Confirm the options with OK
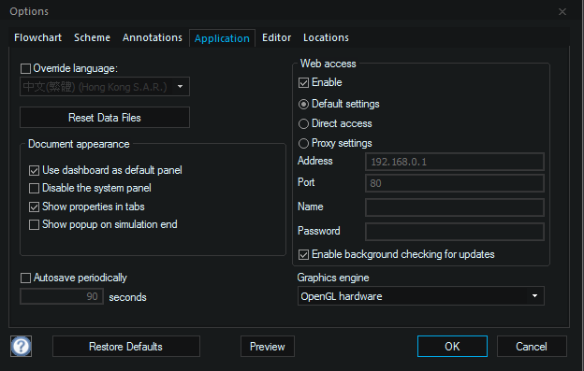Viewport: 584px width, 371px height. tap(452, 347)
